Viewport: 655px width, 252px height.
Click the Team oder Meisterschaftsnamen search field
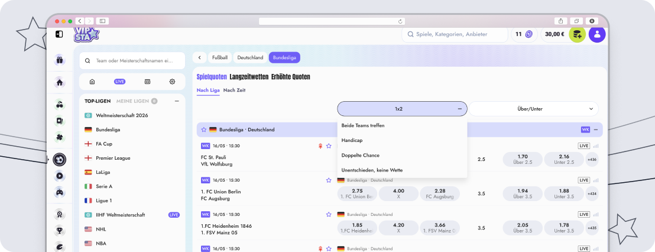132,60
